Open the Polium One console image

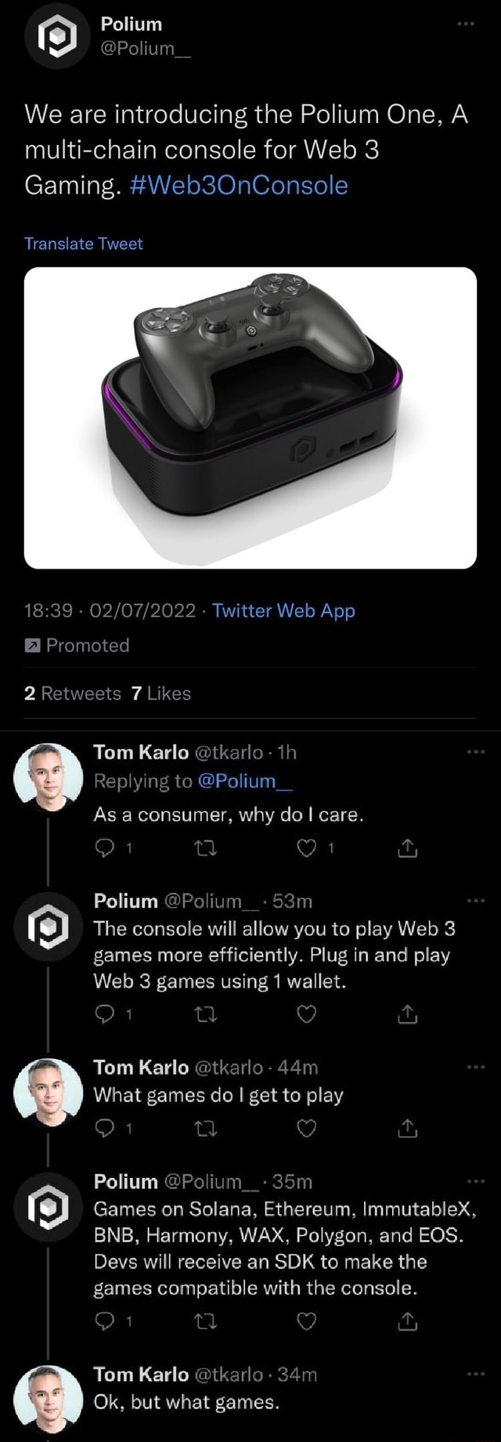click(x=250, y=417)
